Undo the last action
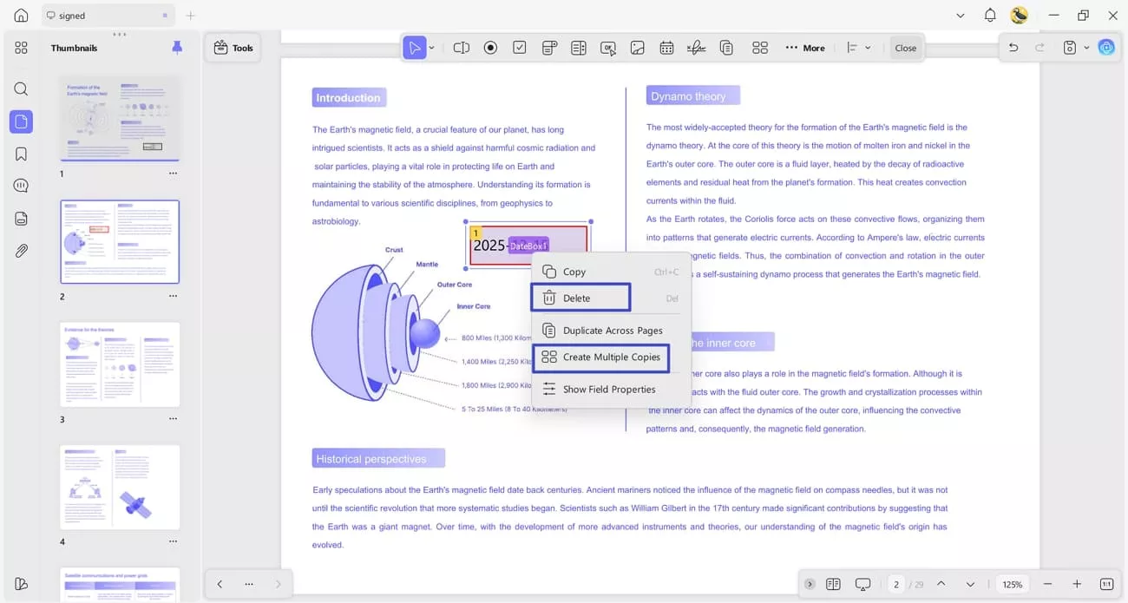The height and width of the screenshot is (603, 1128). [x=1013, y=48]
